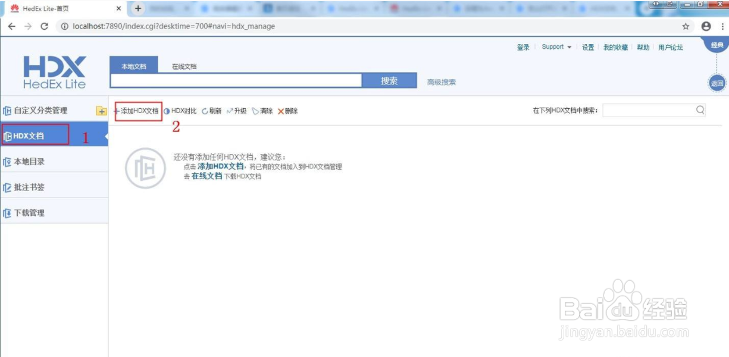Open 本地目录 in the sidebar
The image size is (729, 357).
(x=29, y=162)
